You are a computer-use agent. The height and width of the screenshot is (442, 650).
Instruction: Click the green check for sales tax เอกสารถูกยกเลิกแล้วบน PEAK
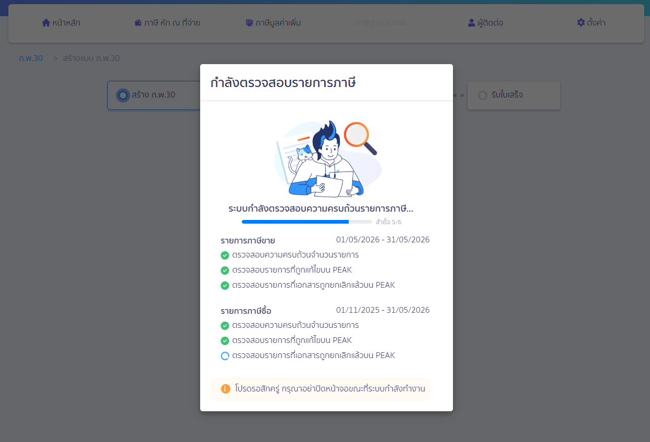[225, 286]
